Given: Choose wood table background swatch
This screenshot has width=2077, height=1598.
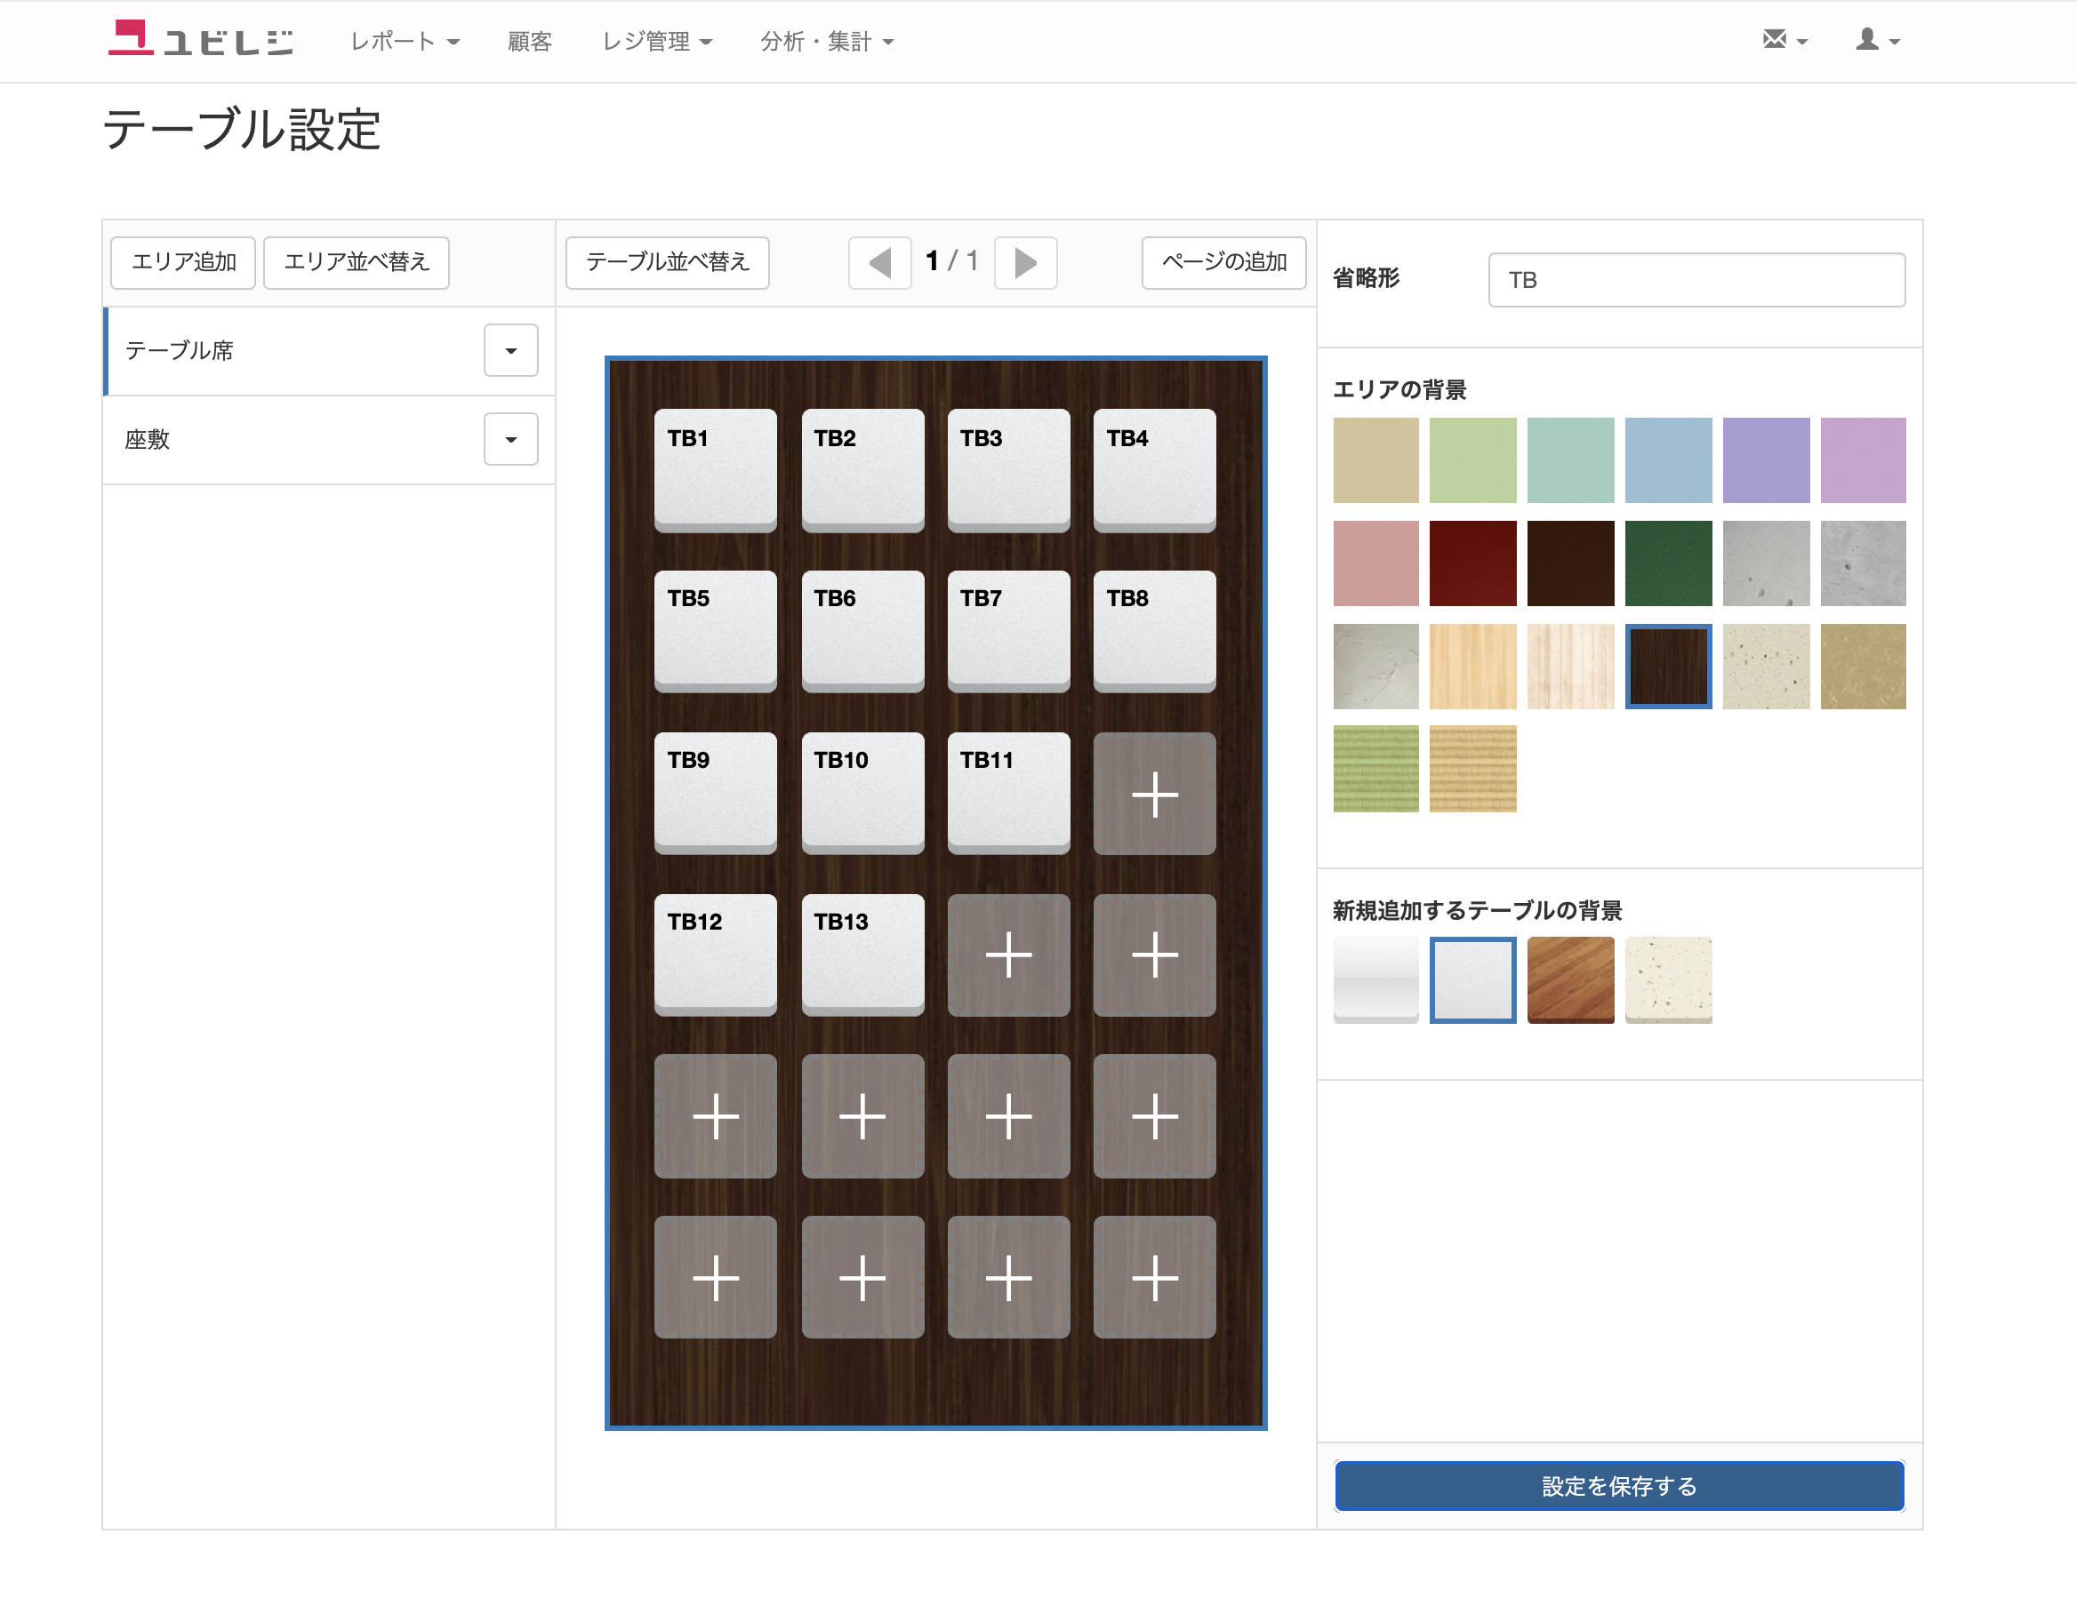Looking at the screenshot, I should (x=1570, y=979).
